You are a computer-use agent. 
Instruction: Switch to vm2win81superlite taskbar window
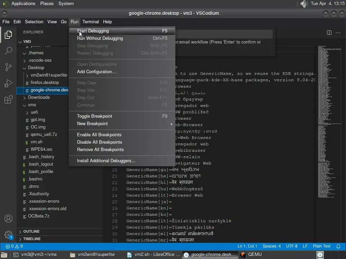tap(93, 255)
